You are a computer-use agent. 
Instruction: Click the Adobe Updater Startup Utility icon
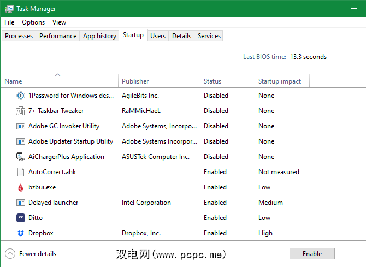(x=21, y=141)
